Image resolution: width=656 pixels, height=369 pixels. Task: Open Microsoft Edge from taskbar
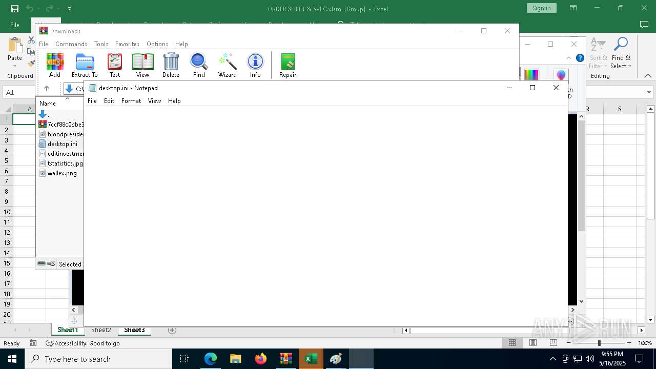[211, 359]
